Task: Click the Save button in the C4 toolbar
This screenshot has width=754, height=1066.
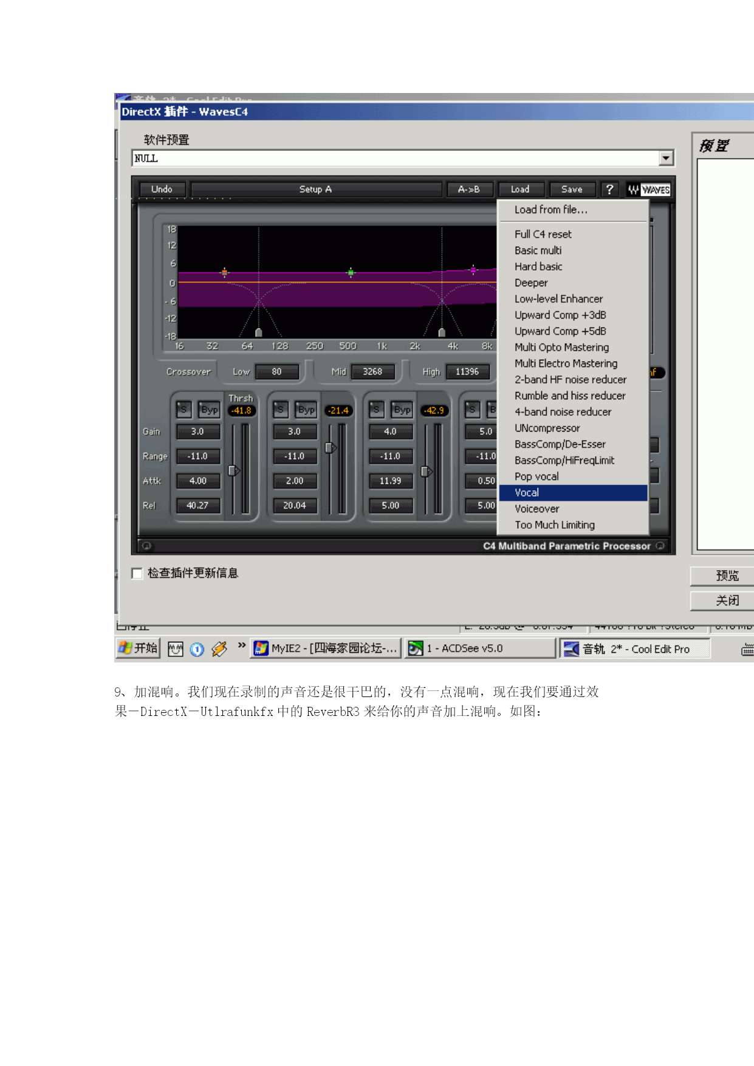Action: coord(572,190)
